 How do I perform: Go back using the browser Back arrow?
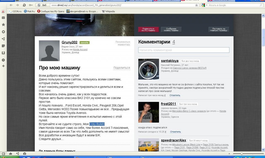point(11,5)
